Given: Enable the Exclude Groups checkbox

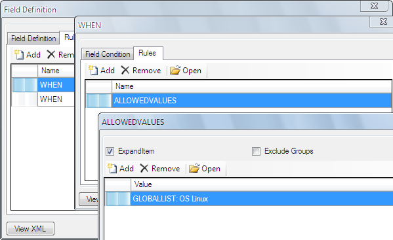Looking at the screenshot, I should 256,151.
